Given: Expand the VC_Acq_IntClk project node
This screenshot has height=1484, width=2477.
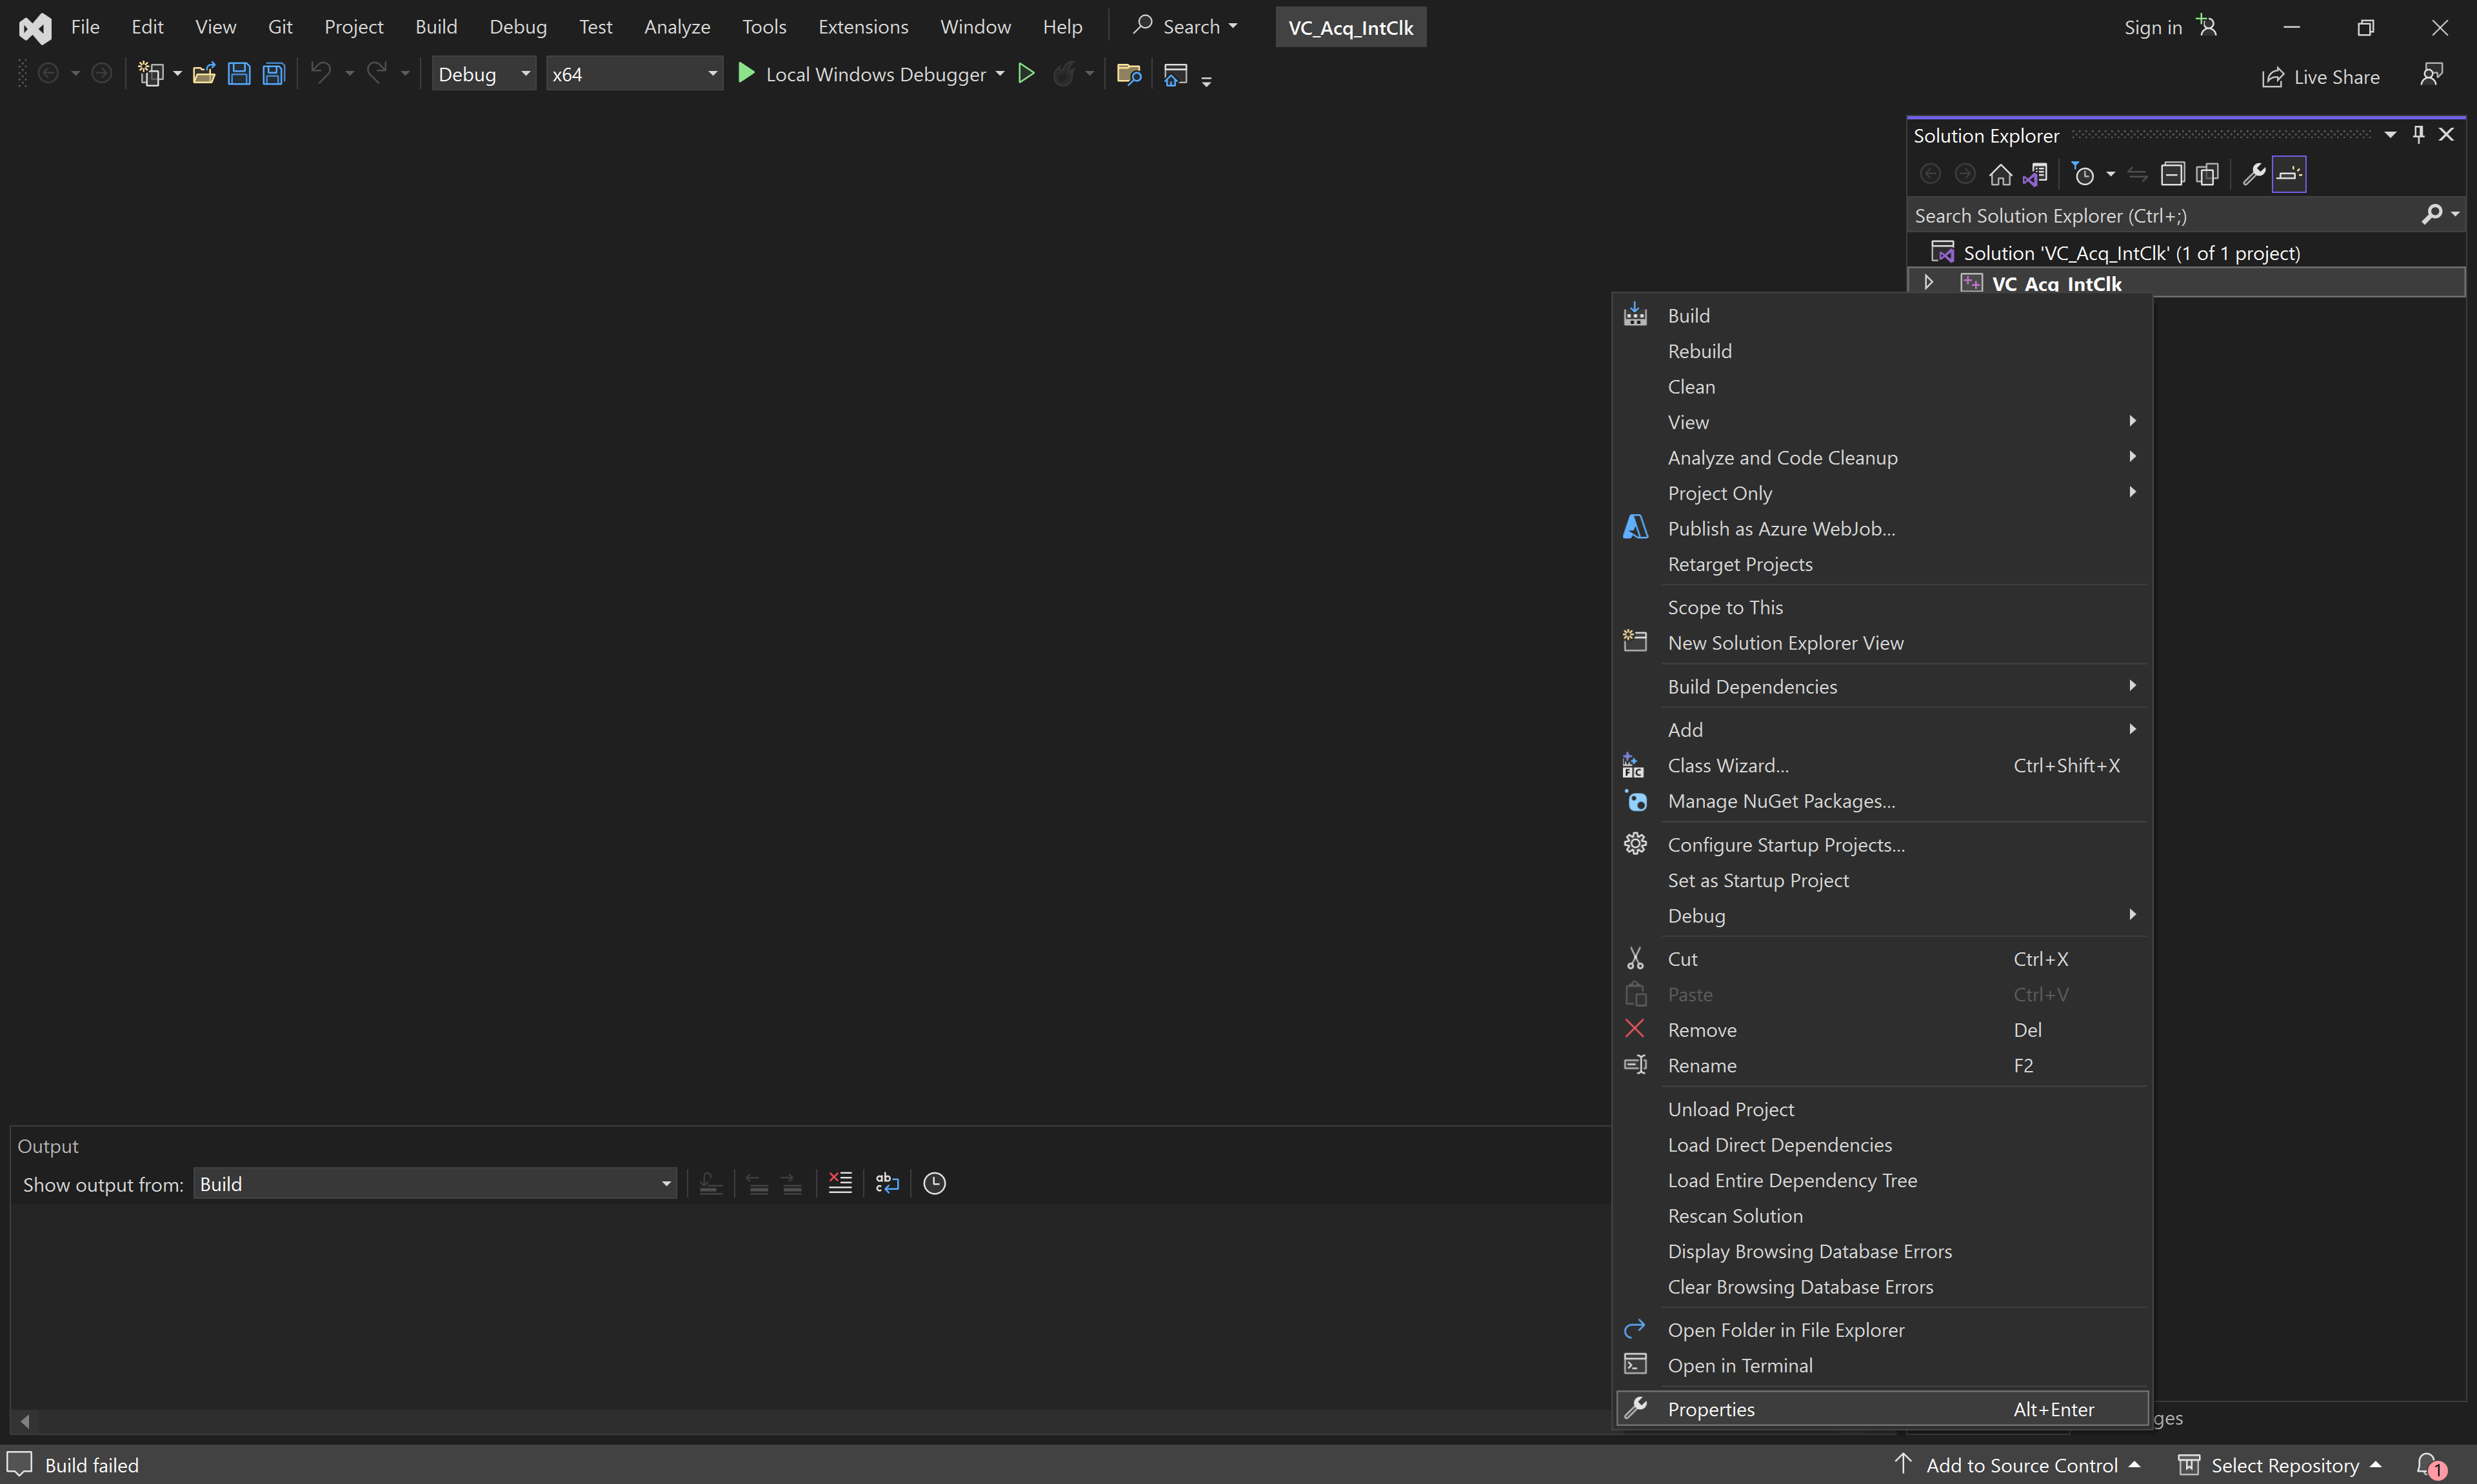Looking at the screenshot, I should coord(1929,283).
